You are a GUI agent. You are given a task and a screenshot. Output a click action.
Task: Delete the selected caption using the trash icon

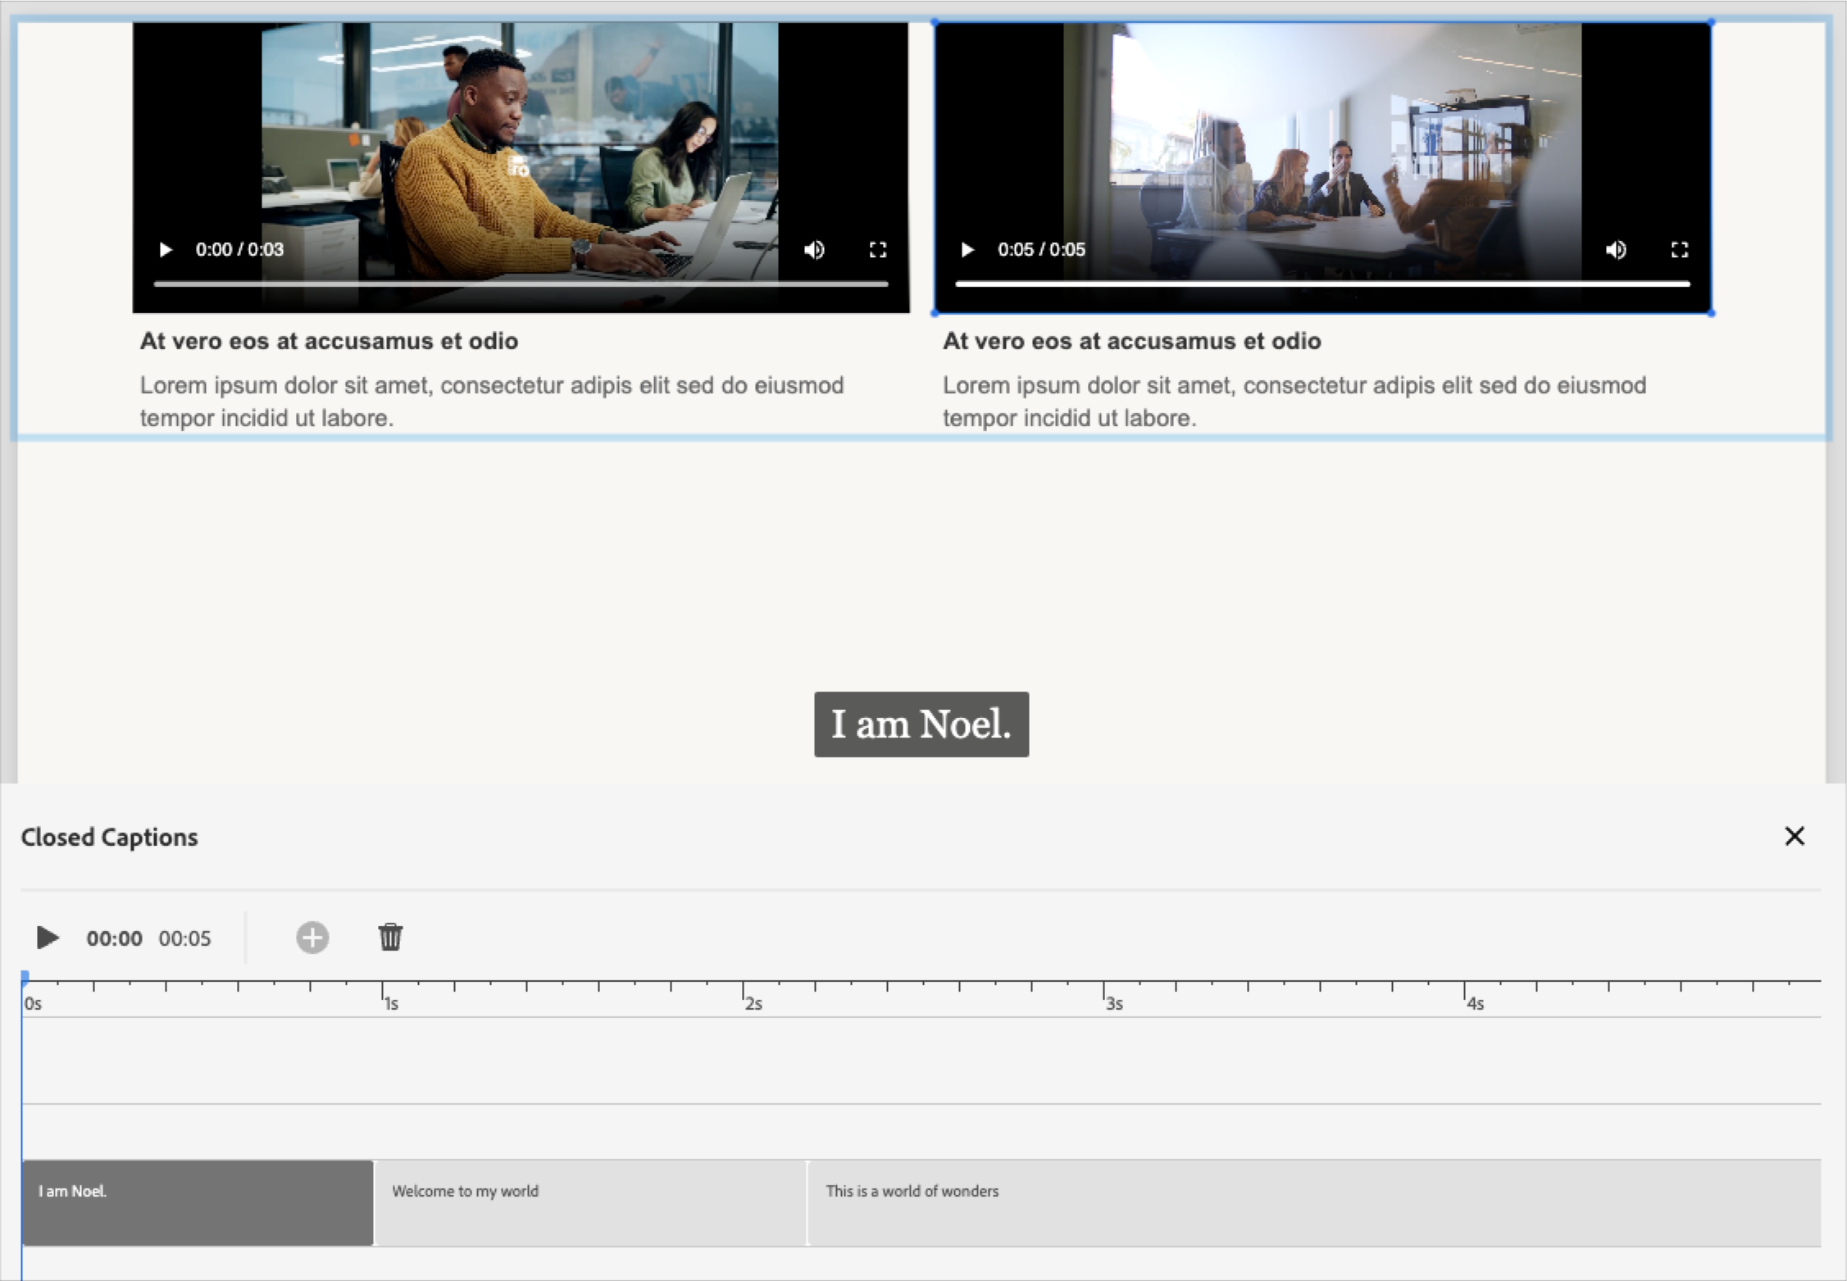390,938
